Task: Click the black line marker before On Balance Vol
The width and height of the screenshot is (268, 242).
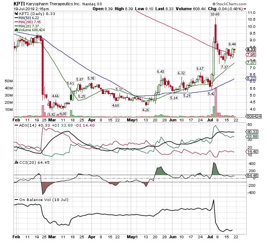Action: coord(17,200)
